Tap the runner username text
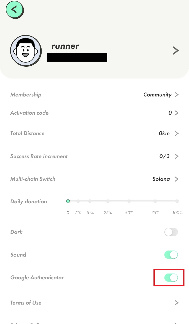The height and width of the screenshot is (324, 189). coord(65,46)
